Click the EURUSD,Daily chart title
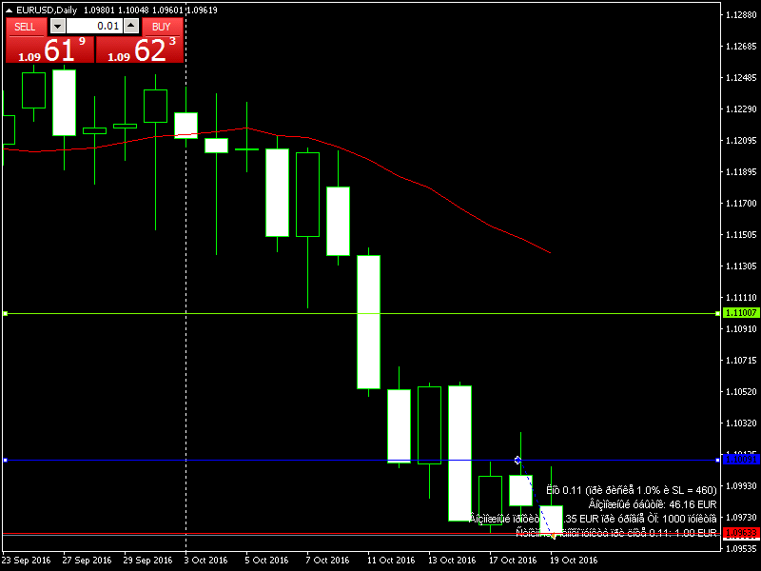This screenshot has height=571, width=761. pyautogui.click(x=47, y=10)
